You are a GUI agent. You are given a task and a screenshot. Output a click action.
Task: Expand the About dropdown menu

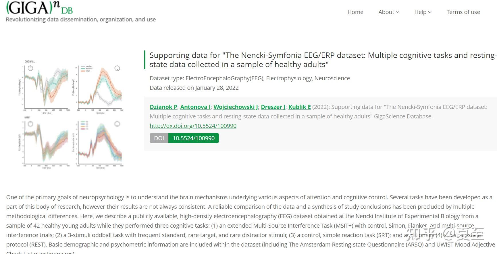click(389, 12)
